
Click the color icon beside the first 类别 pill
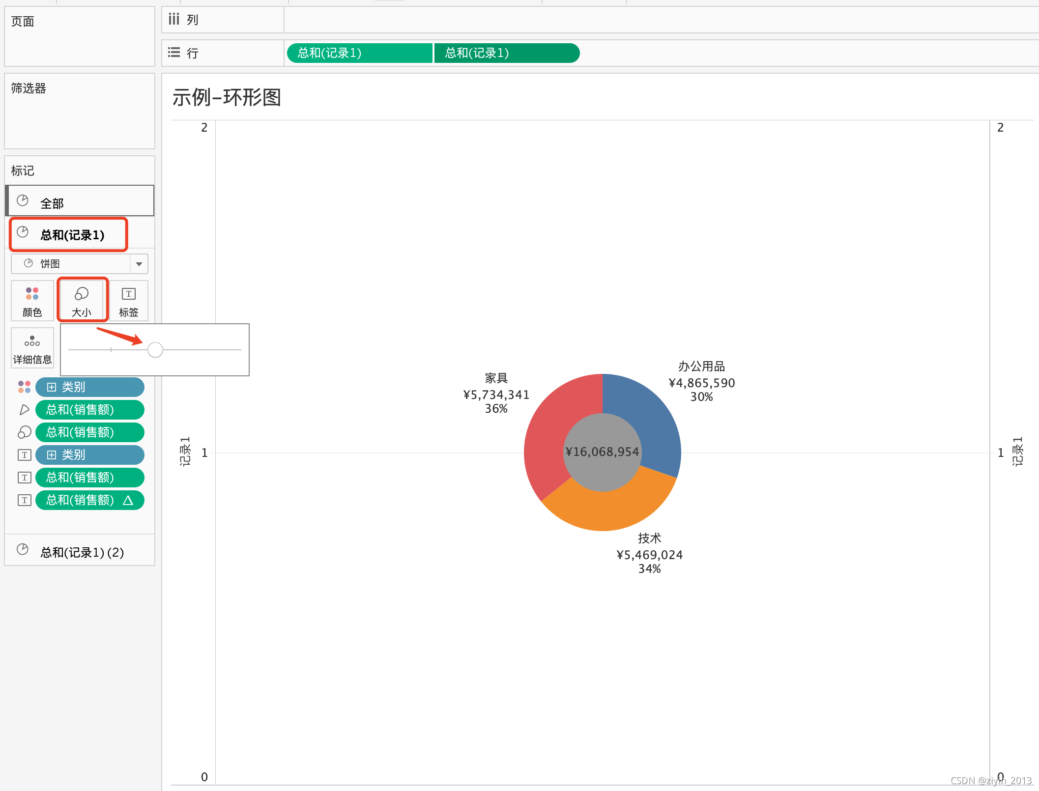coord(24,387)
